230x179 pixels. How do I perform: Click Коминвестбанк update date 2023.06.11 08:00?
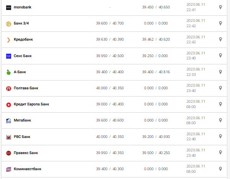click(196, 169)
